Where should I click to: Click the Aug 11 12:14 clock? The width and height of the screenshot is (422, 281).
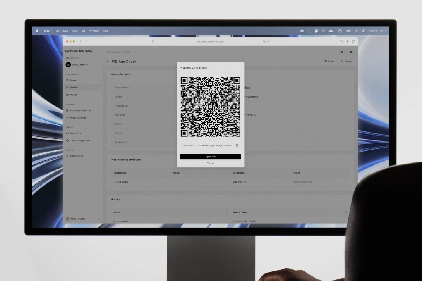tap(377, 31)
